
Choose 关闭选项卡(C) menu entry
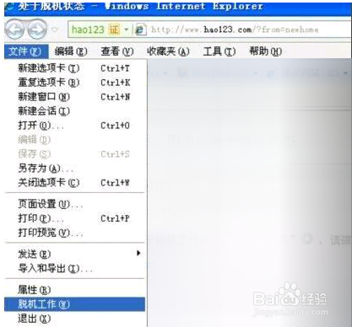[x=75, y=183]
